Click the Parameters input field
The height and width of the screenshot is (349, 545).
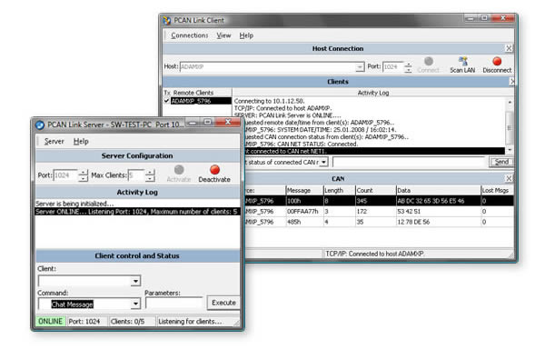tap(174, 304)
